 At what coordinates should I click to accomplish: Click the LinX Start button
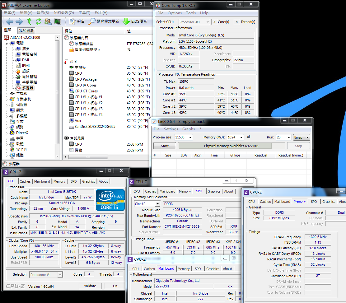point(165,146)
